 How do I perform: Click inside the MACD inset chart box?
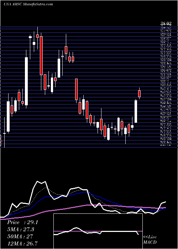tap(98, 231)
